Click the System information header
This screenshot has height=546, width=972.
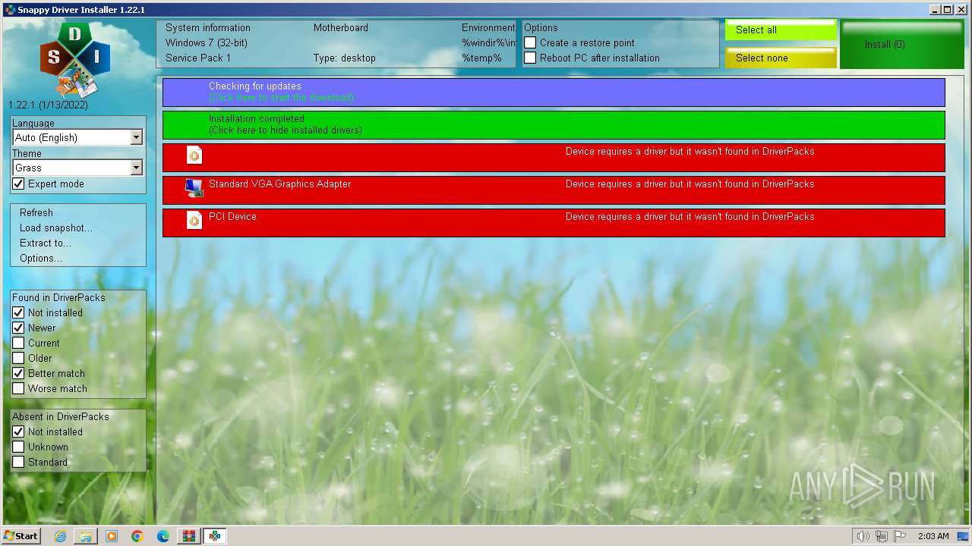208,28
